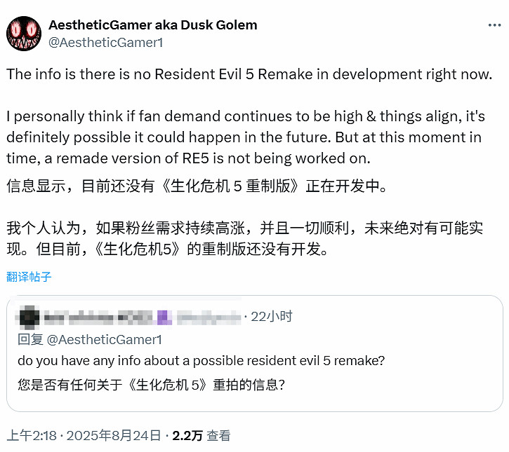Click the 回复 label in the quoted reply

30,339
